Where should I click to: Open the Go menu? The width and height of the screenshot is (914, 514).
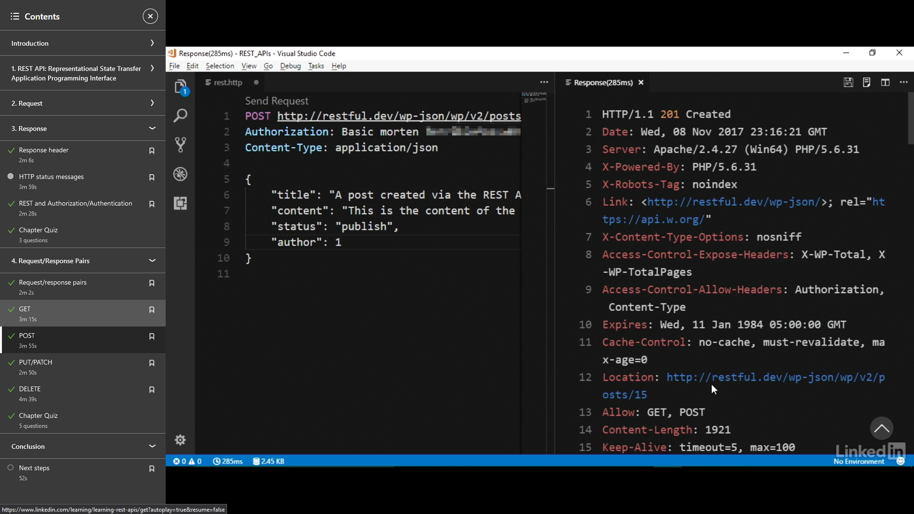[x=268, y=66]
